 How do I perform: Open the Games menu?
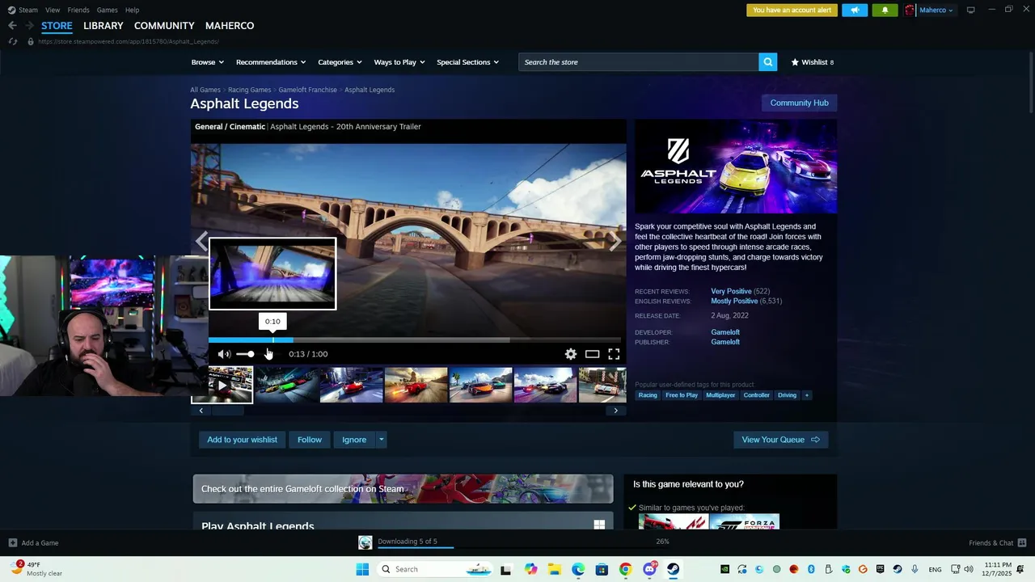(x=107, y=10)
